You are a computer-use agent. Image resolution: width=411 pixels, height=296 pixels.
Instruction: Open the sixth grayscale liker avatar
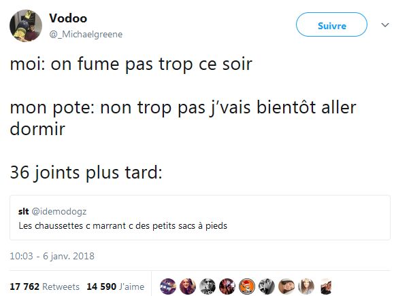(267, 286)
